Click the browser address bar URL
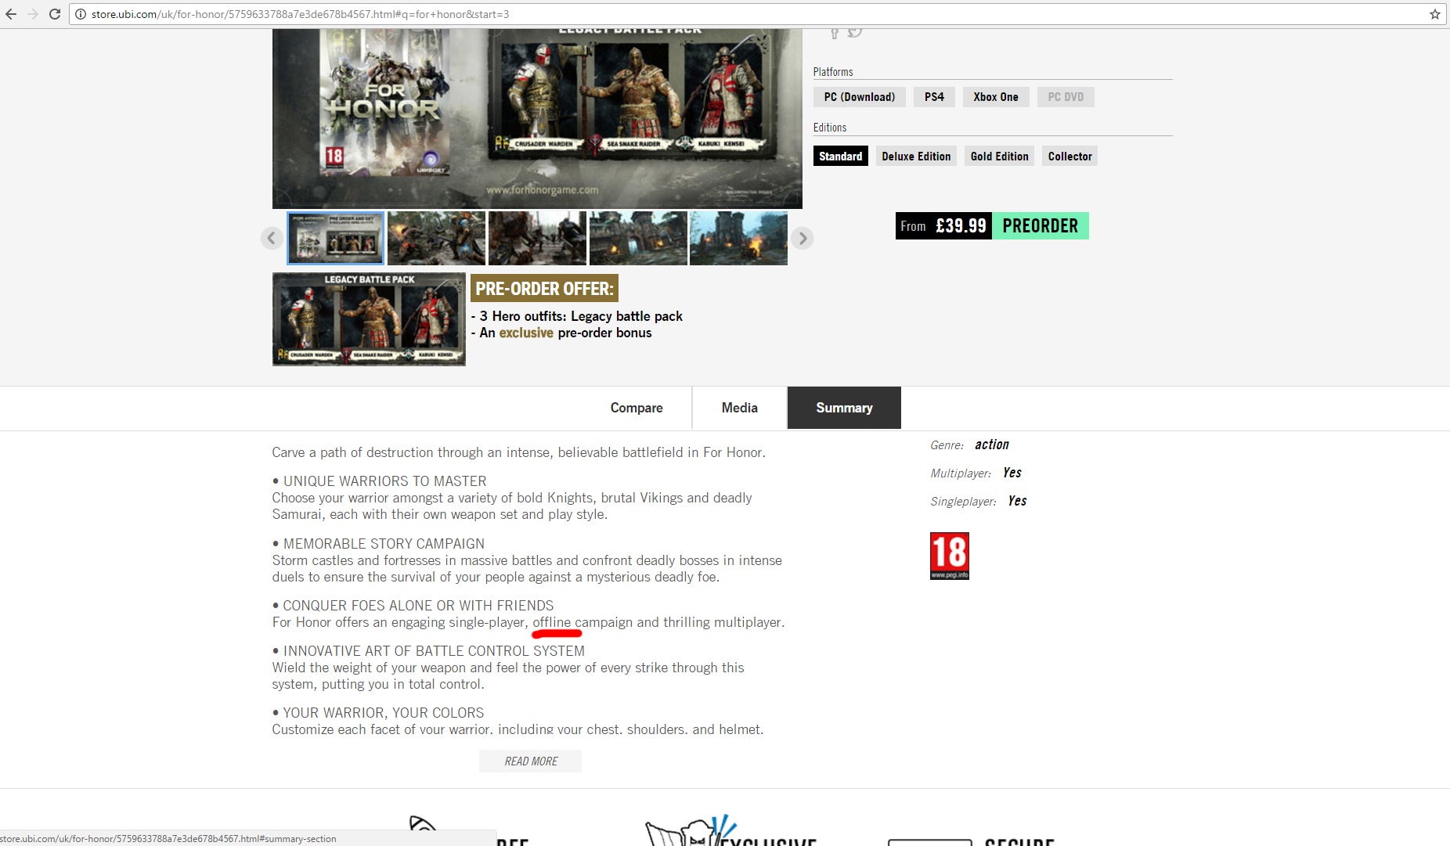Viewport: 1450px width, 846px height. click(x=300, y=14)
